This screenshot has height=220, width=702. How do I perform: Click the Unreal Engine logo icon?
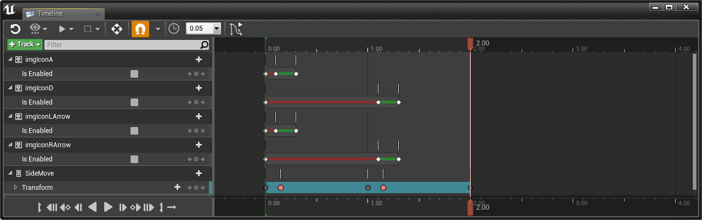point(9,9)
